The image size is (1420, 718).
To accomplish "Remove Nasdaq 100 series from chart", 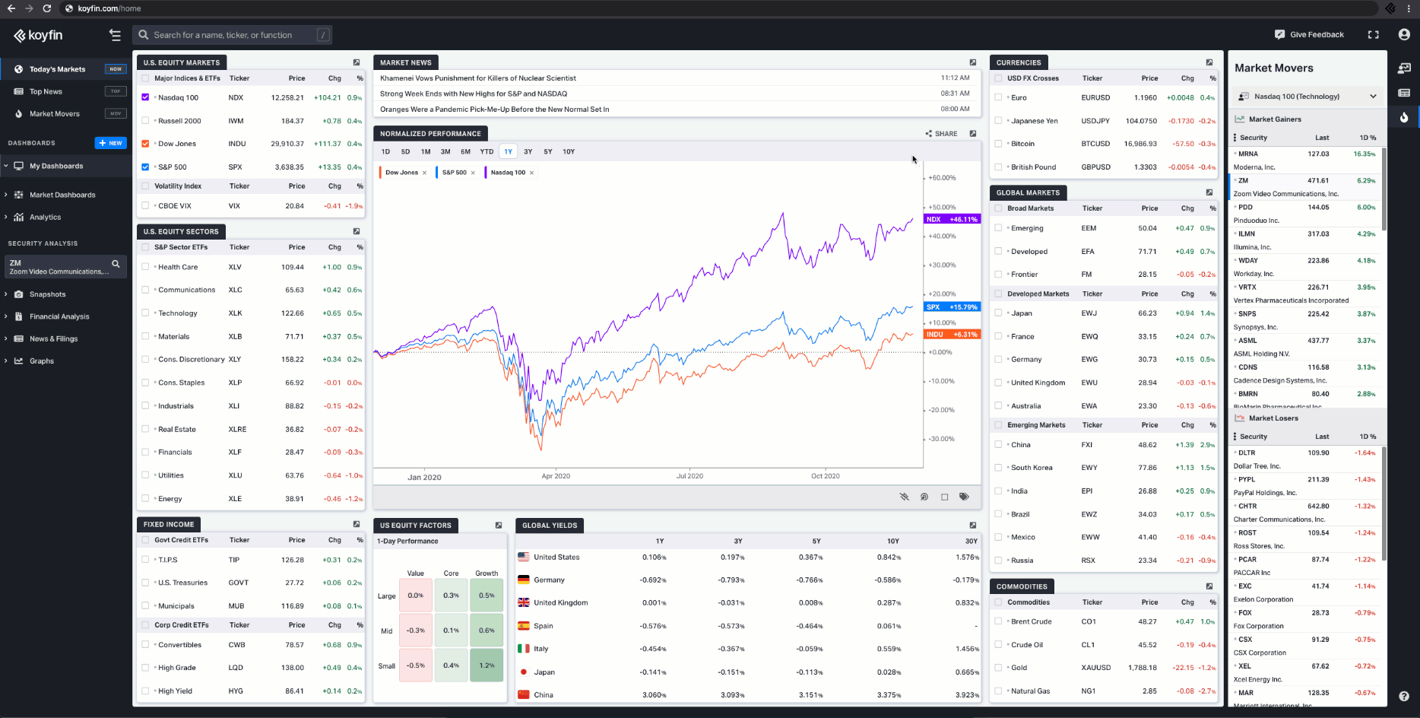I will 531,173.
